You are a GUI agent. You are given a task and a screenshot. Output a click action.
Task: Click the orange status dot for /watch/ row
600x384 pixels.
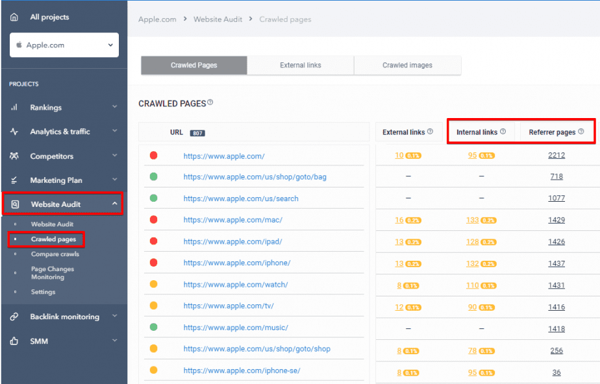point(153,284)
